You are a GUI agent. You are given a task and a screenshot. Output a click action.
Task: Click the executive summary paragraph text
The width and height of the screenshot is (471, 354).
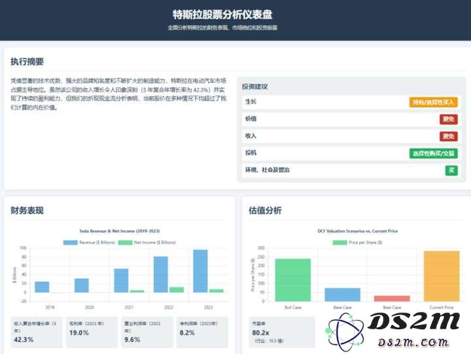point(118,94)
